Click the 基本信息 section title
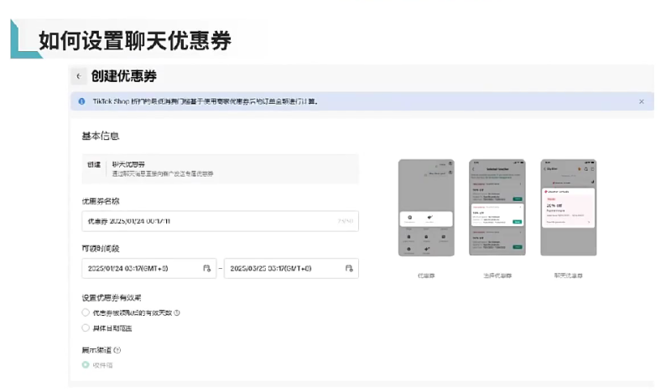This screenshot has height=392, width=671. point(100,136)
